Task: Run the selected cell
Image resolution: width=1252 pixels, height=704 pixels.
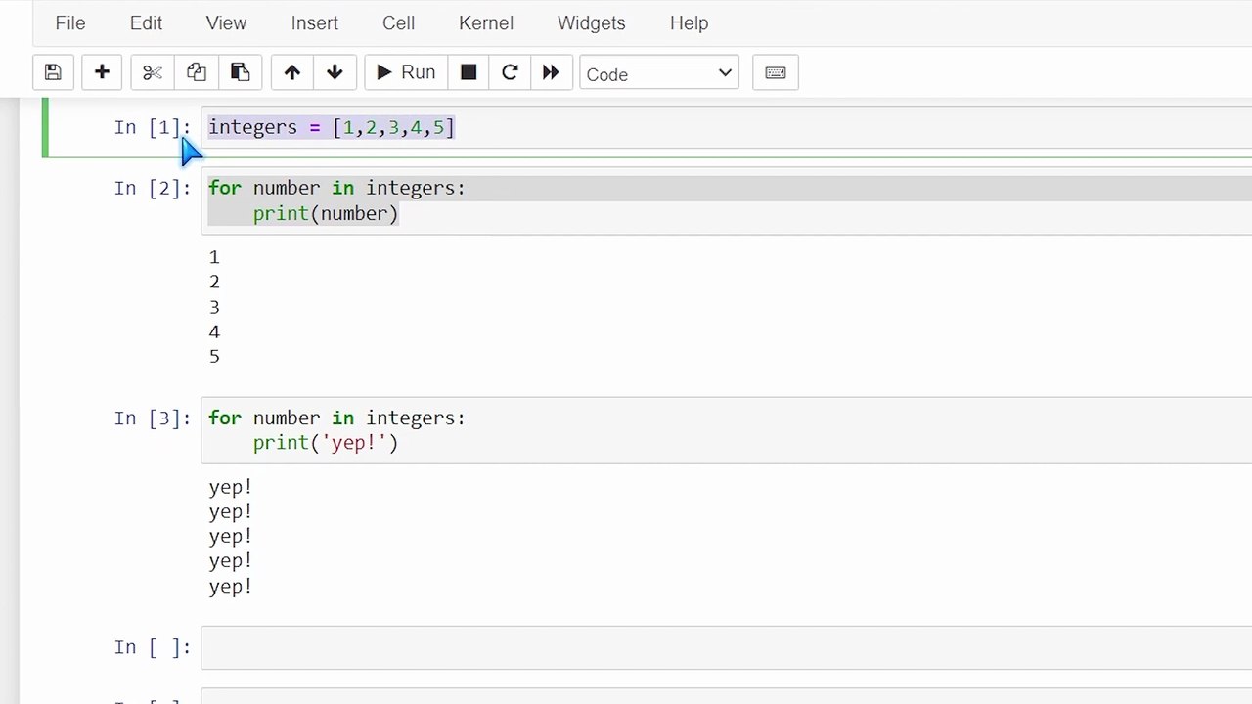Action: pyautogui.click(x=406, y=72)
